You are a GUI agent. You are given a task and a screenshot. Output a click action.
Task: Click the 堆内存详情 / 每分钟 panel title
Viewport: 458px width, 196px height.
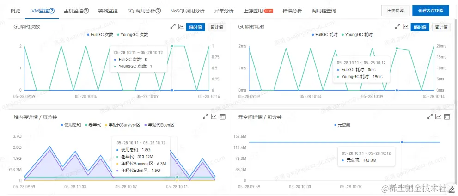(35, 117)
